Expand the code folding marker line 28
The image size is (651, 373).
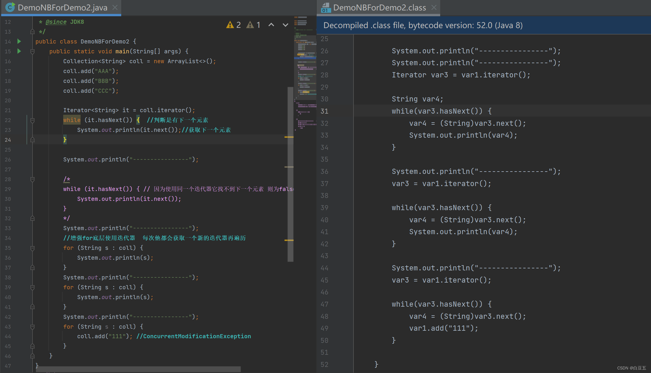coord(32,179)
